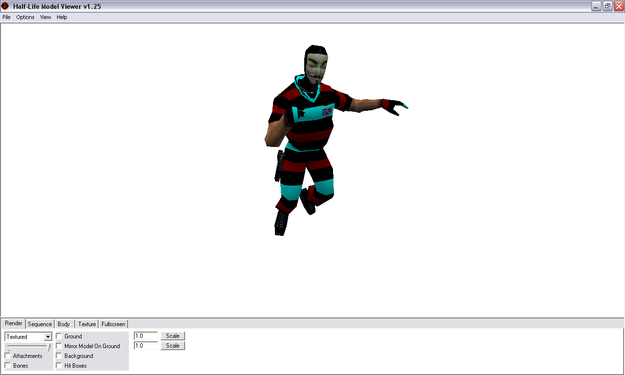625x375 pixels.
Task: Switch to the Body tab
Action: click(x=64, y=324)
